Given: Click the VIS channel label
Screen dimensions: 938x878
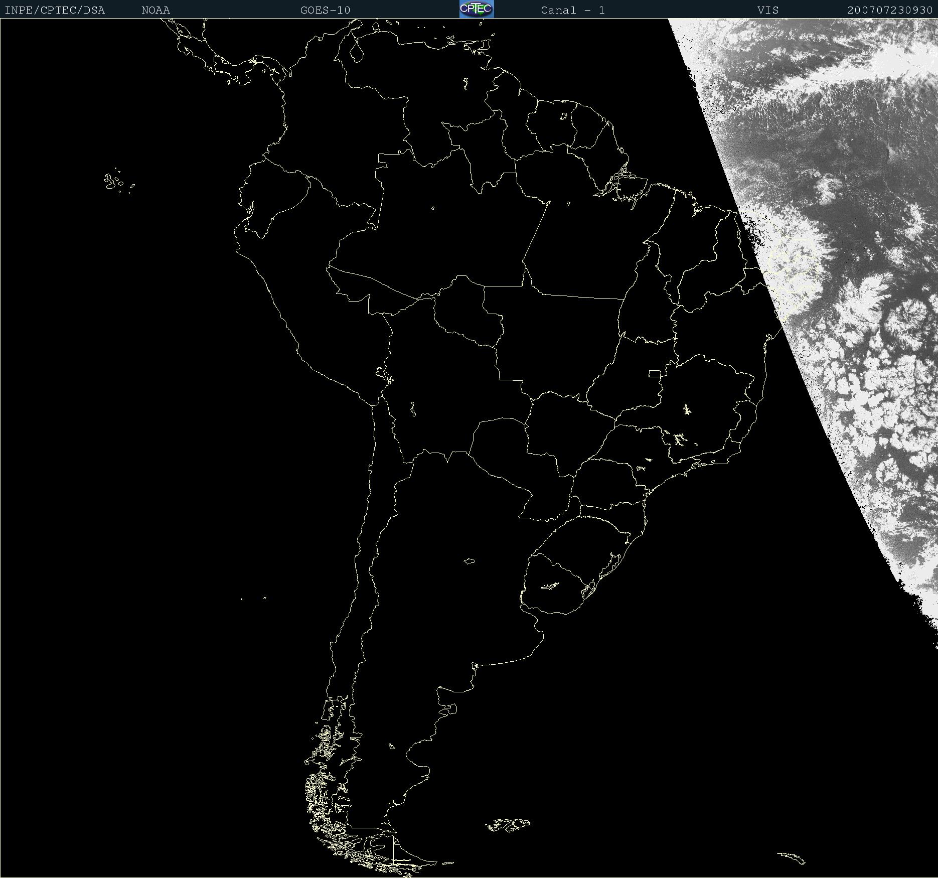Looking at the screenshot, I should click(x=768, y=10).
